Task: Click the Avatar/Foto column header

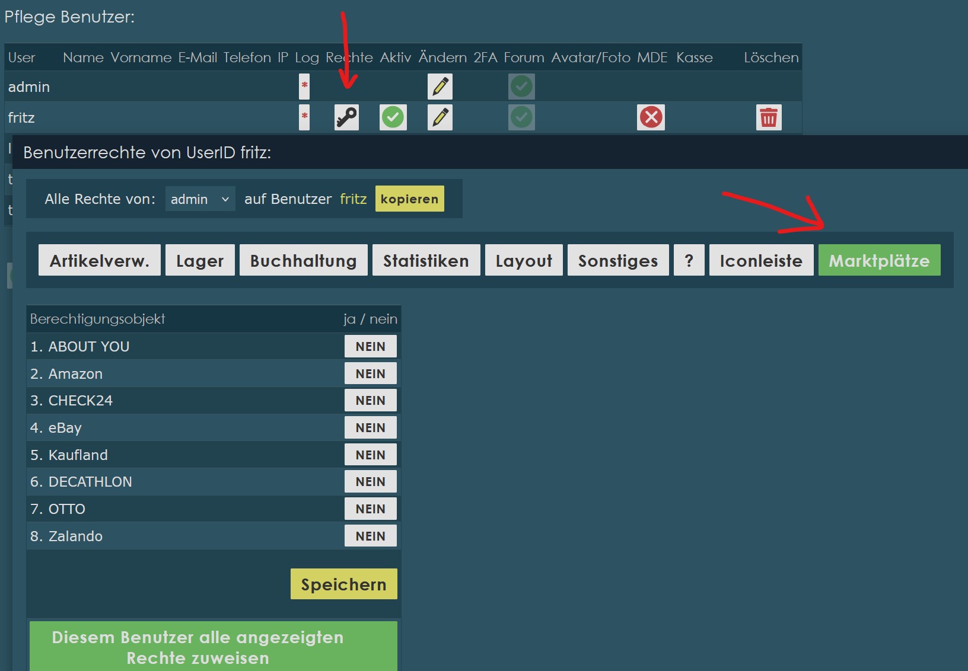Action: click(x=591, y=57)
